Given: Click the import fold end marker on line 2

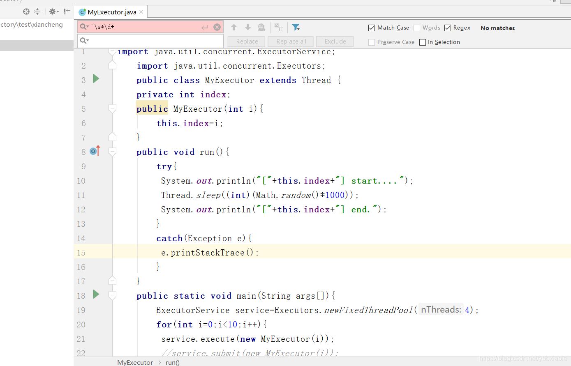Looking at the screenshot, I should click(x=112, y=65).
